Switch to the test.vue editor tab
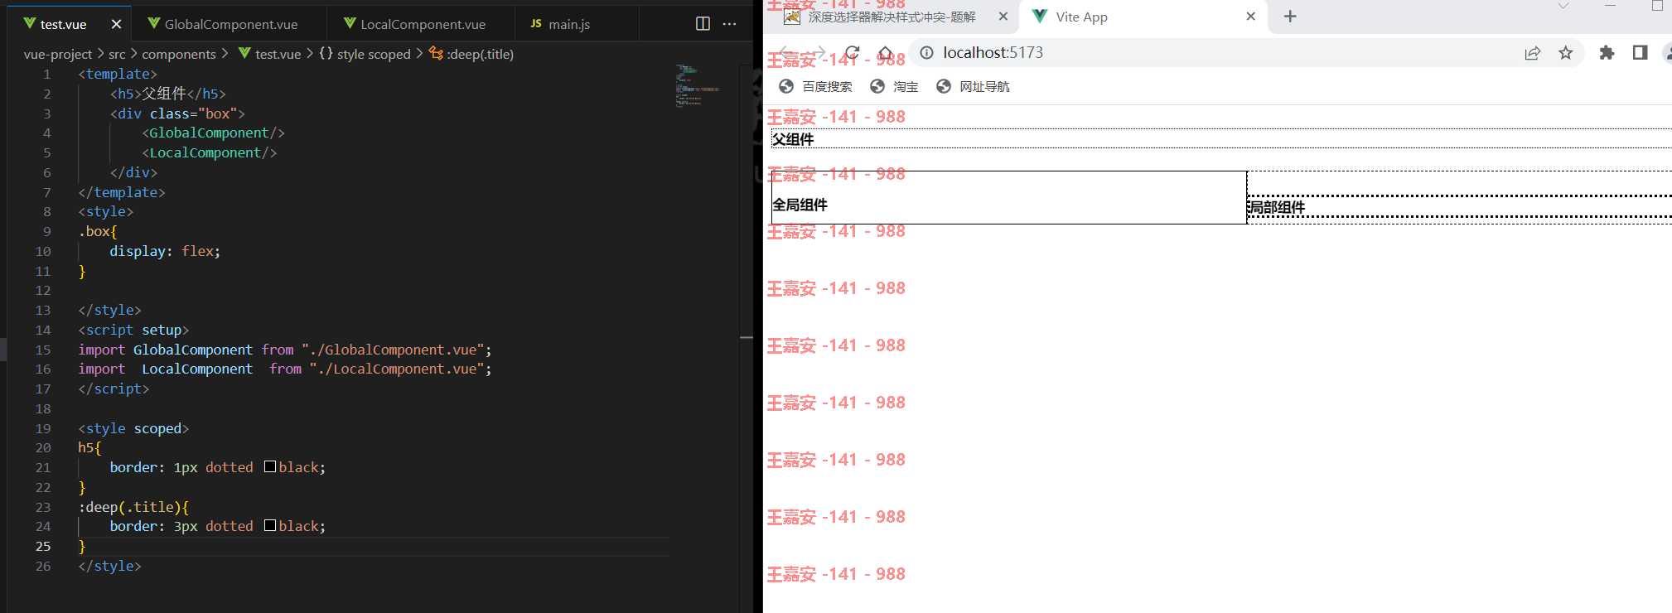1672x613 pixels. (64, 24)
